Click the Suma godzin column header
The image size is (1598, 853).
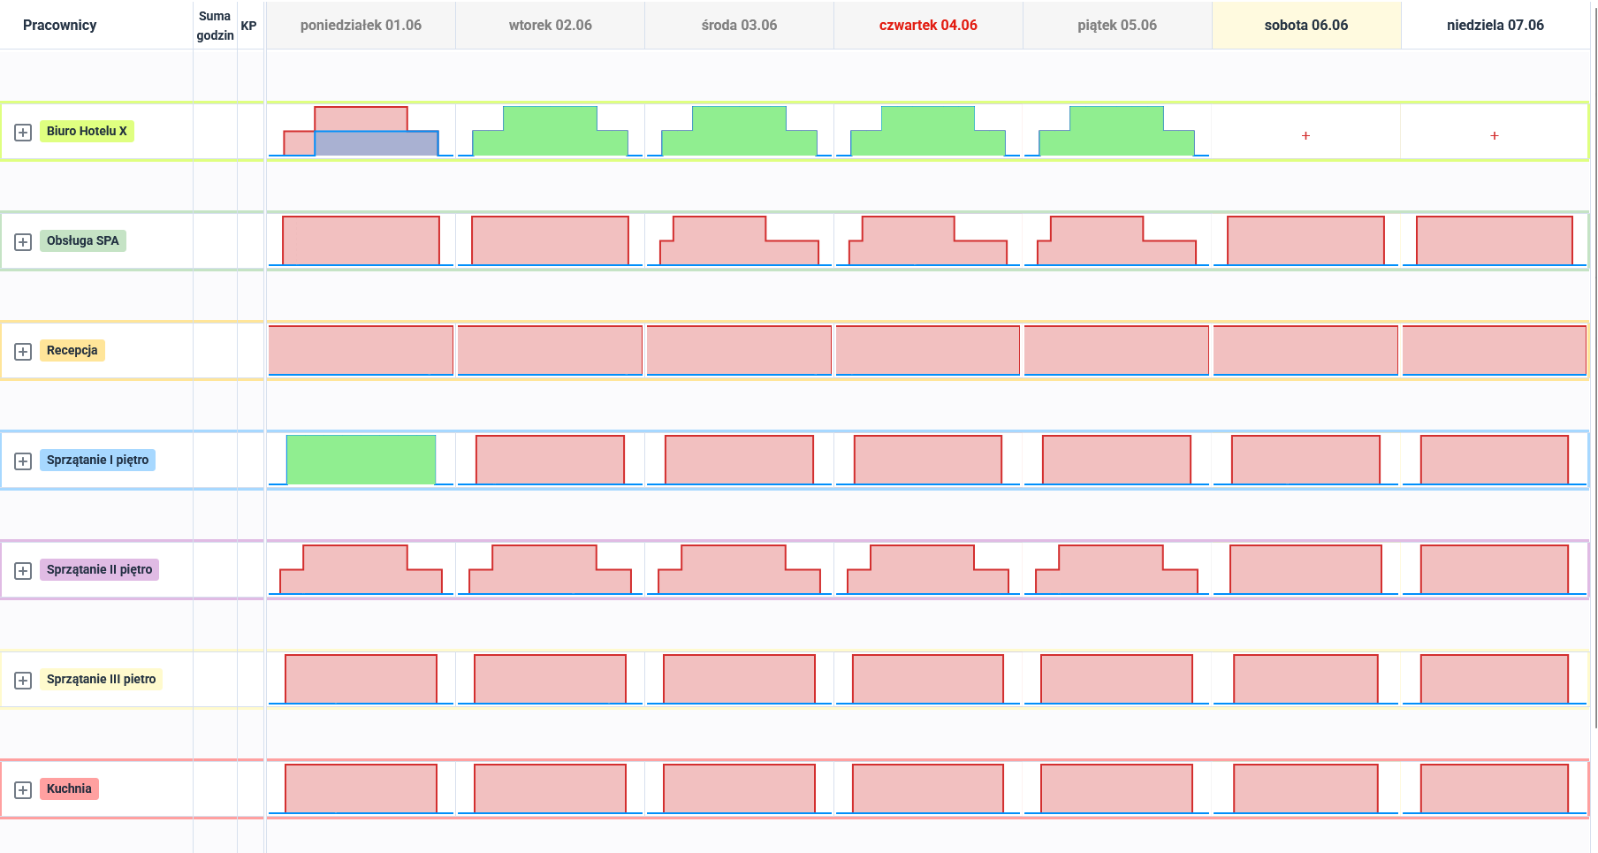click(215, 26)
